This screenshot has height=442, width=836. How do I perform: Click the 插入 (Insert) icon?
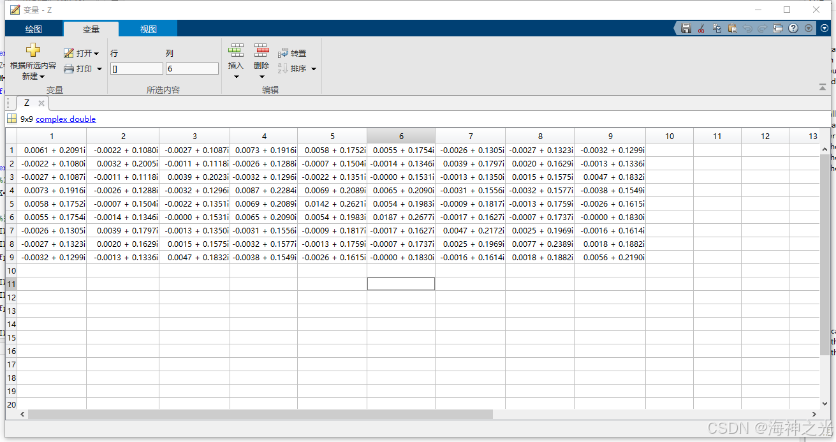236,50
